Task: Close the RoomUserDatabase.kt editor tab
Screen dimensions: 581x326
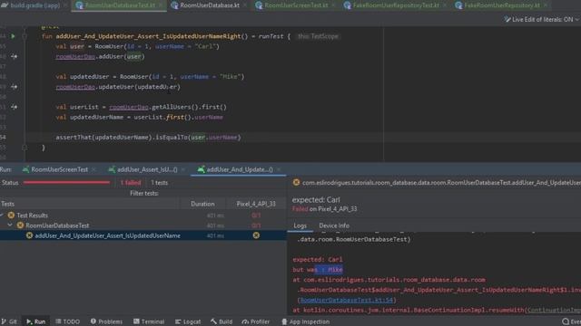Action: (245, 5)
